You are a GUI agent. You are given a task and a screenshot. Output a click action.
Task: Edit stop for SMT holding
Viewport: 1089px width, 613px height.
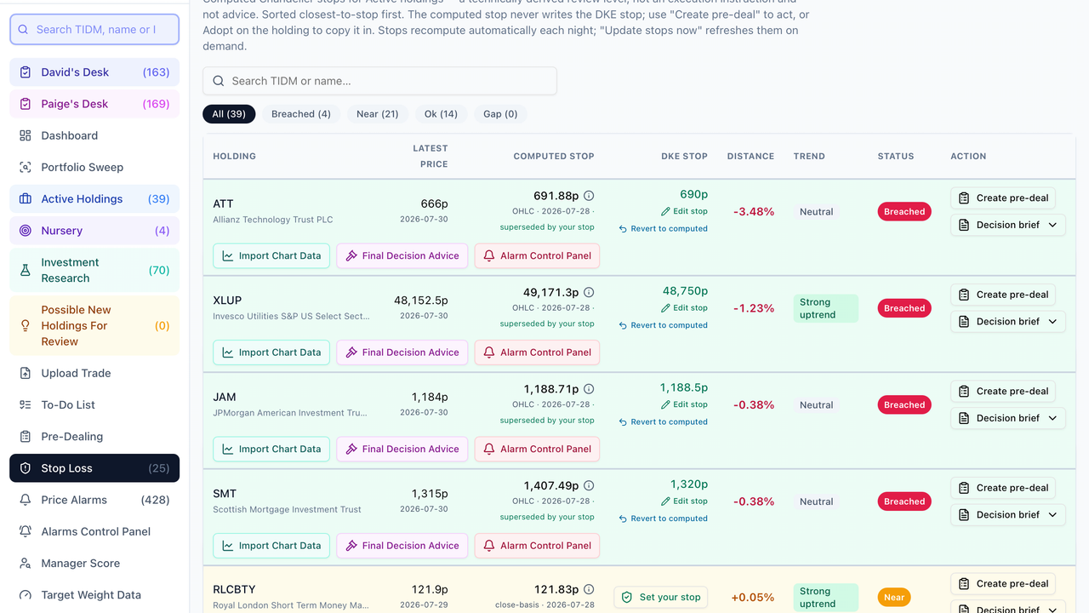684,501
